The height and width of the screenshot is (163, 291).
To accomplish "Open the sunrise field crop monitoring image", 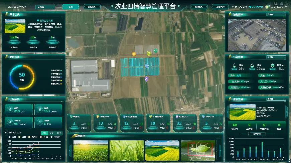I will (91, 150).
